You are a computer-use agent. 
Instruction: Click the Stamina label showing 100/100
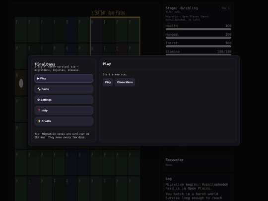199,52
